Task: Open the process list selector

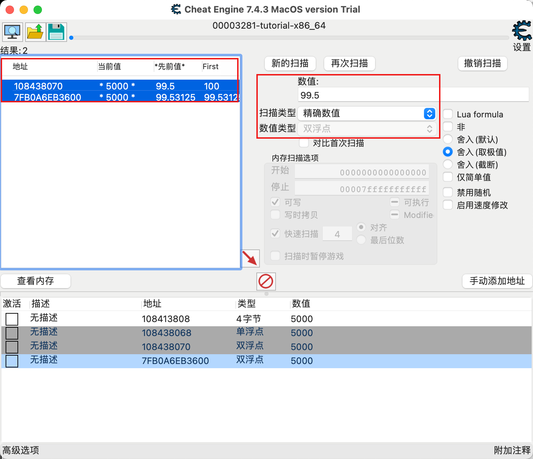Action: 12,32
